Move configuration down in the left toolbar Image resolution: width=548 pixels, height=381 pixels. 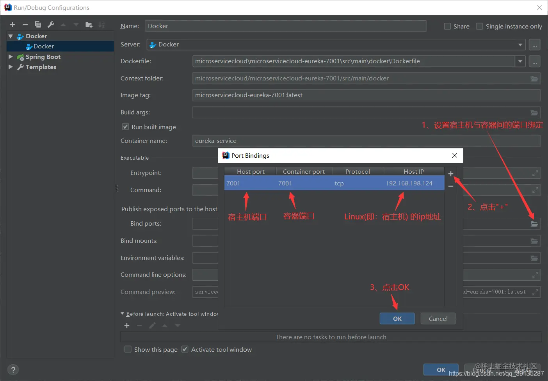click(76, 25)
